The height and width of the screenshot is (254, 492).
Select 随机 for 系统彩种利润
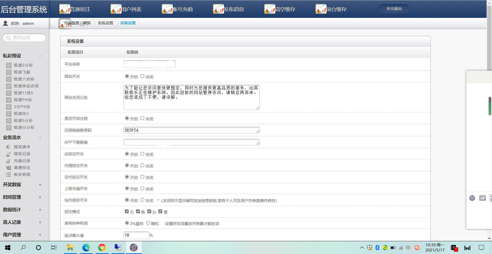tap(148, 223)
